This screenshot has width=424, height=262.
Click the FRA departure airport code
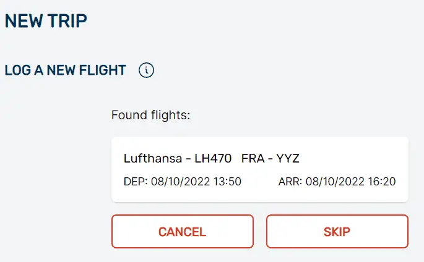[x=252, y=158]
